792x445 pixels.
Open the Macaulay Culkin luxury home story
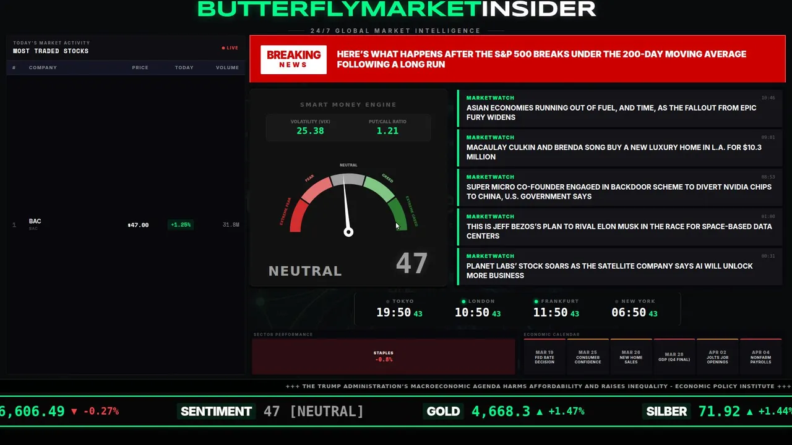pyautogui.click(x=619, y=148)
